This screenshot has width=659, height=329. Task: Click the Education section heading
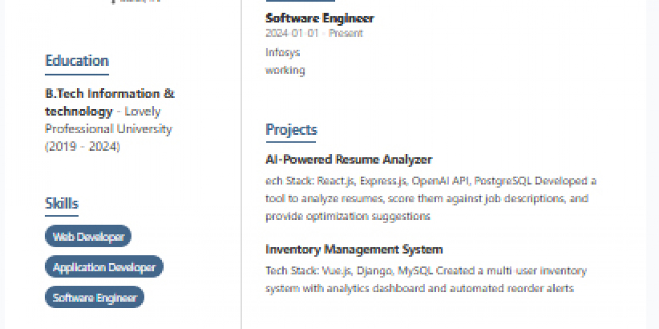77,61
